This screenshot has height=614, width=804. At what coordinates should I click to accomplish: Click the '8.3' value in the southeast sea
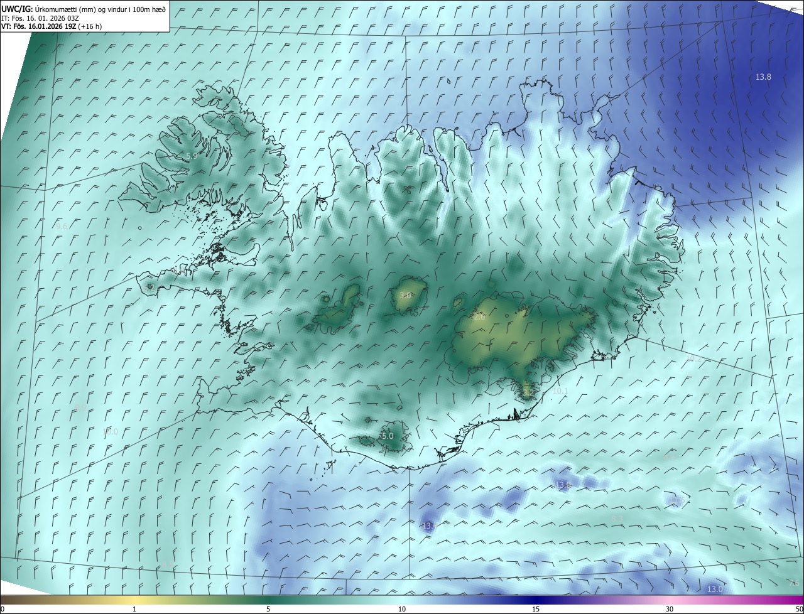pyautogui.click(x=617, y=519)
